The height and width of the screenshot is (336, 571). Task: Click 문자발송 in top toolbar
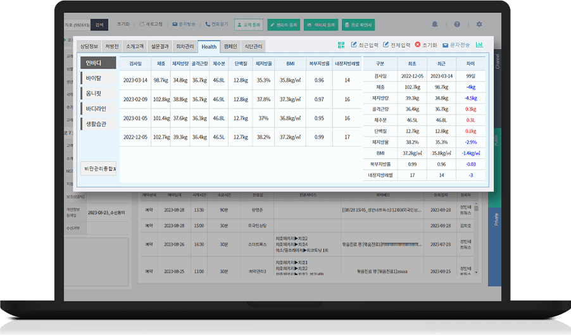[184, 24]
